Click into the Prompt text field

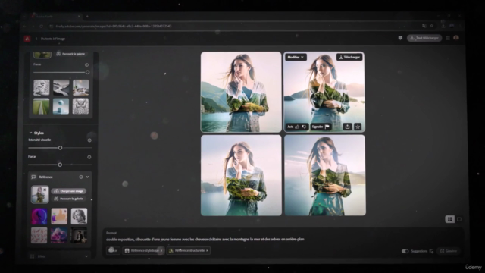pyautogui.click(x=205, y=240)
